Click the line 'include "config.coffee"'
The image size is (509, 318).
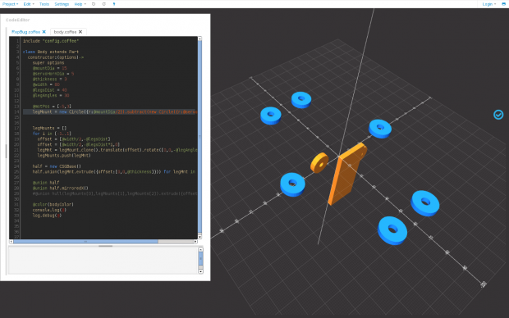click(x=51, y=41)
